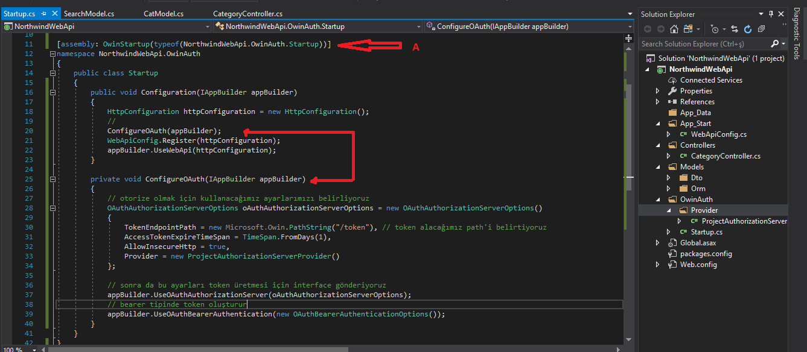The image size is (807, 352).
Task: Select Web.config in Solution Explorer
Action: pos(698,265)
